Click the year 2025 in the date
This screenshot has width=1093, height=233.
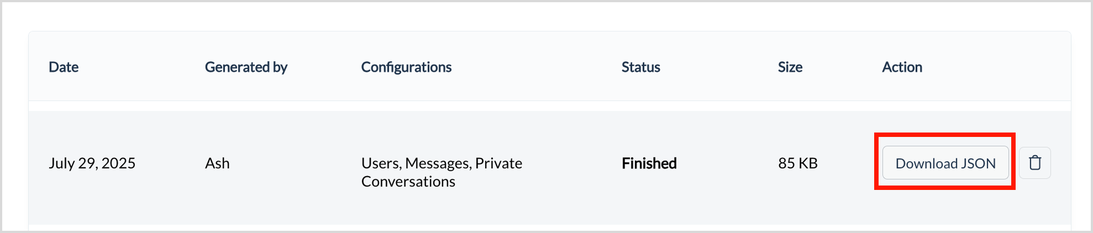[x=117, y=163]
